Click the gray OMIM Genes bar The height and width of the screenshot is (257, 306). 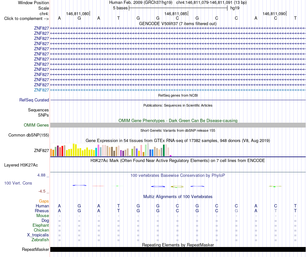coord(178,125)
